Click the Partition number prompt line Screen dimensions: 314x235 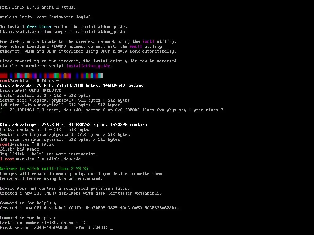click(44, 223)
